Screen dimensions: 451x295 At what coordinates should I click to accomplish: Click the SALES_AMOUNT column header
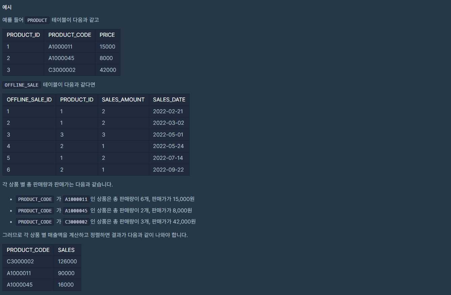[123, 100]
